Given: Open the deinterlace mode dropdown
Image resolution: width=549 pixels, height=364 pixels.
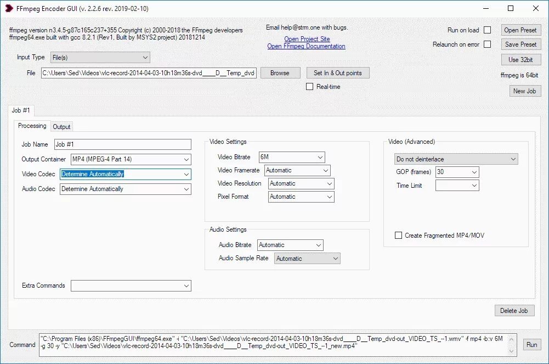Looking at the screenshot, I should (x=456, y=159).
